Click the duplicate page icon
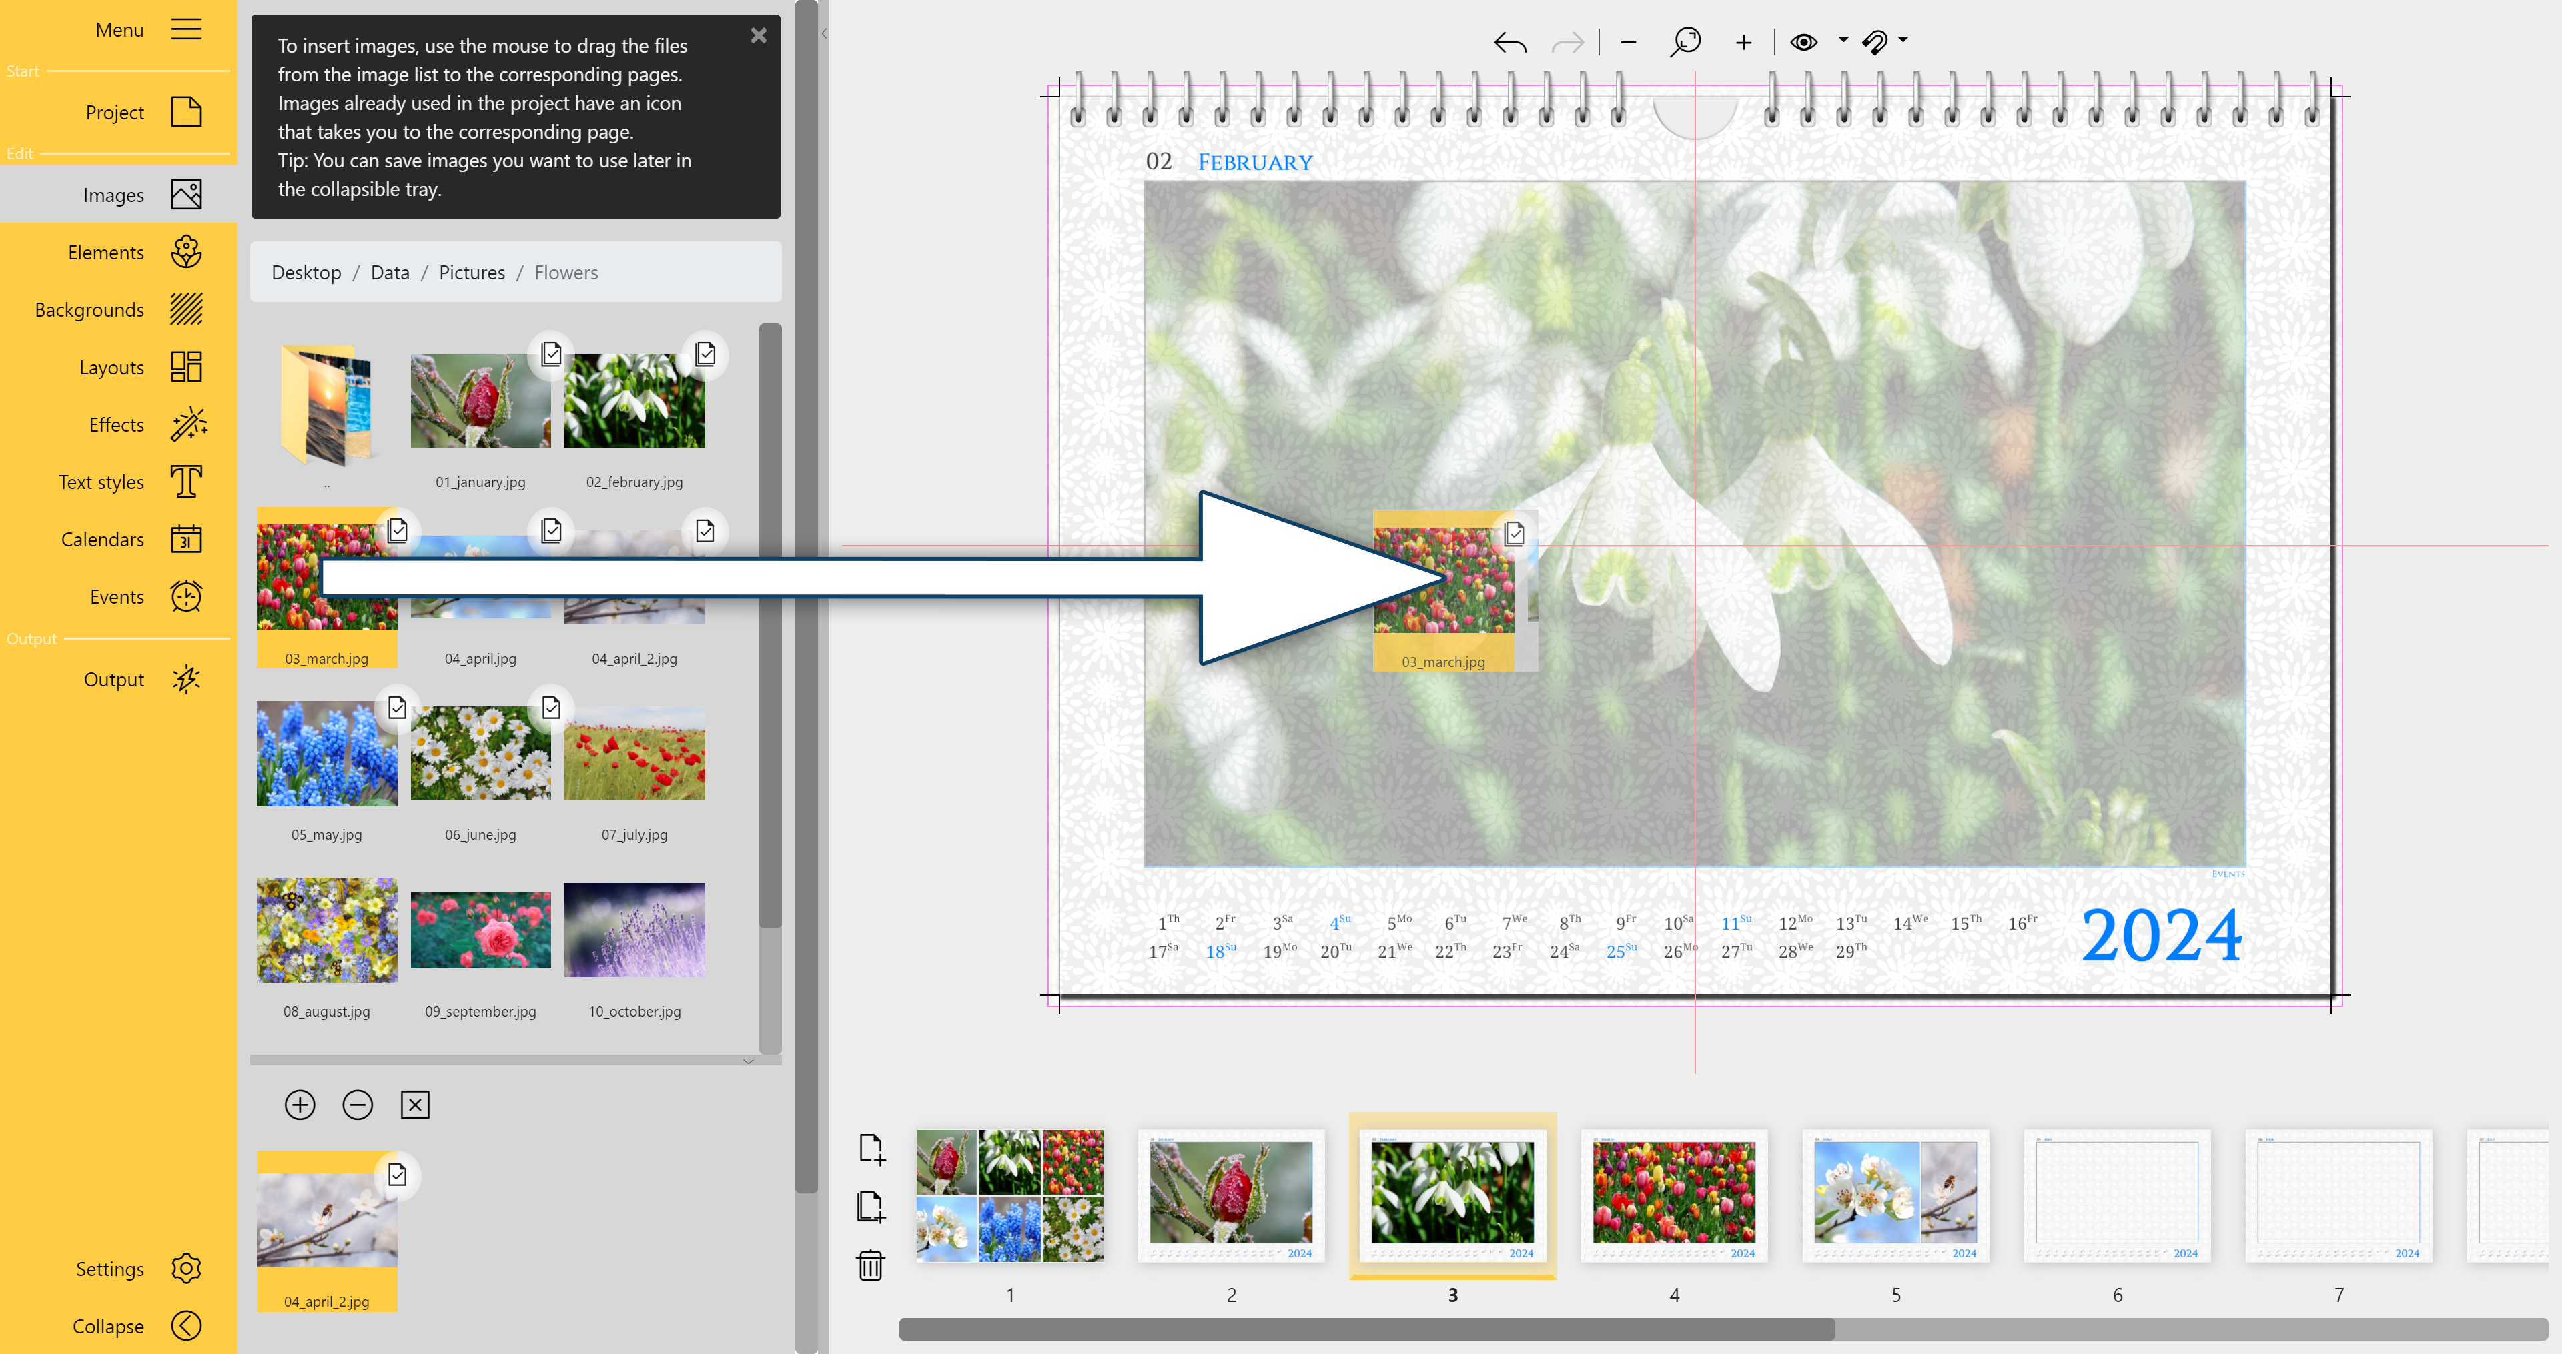Screen dimensions: 2562x1354 pyautogui.click(x=870, y=1206)
